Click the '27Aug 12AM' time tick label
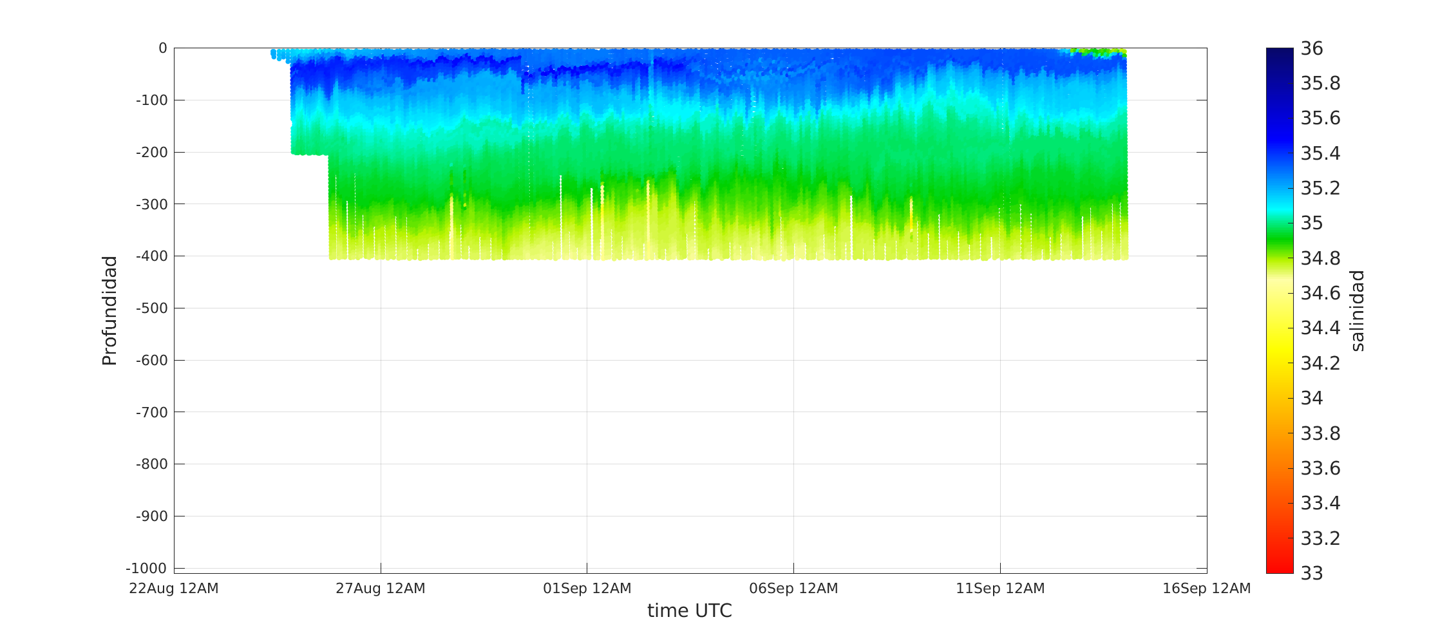The height and width of the screenshot is (644, 1449). (380, 589)
